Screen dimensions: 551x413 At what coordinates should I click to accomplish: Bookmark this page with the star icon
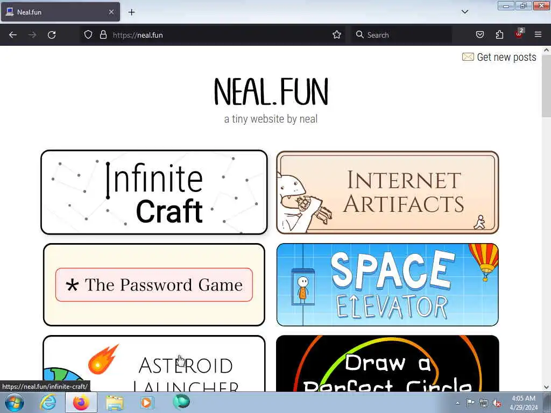coord(337,35)
